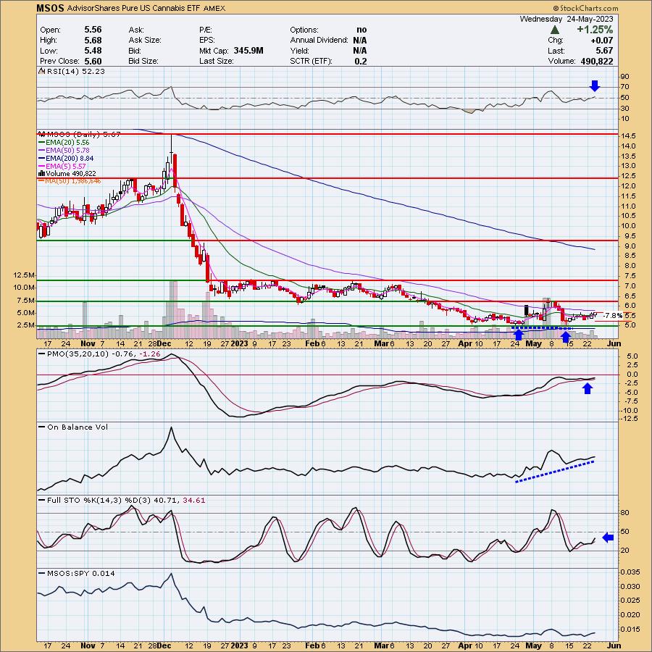Click the Last value 5.67
This screenshot has width=652, height=652.
[x=604, y=50]
